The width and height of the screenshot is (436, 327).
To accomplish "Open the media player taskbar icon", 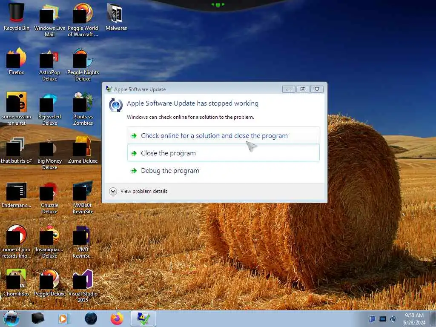I will [63, 318].
